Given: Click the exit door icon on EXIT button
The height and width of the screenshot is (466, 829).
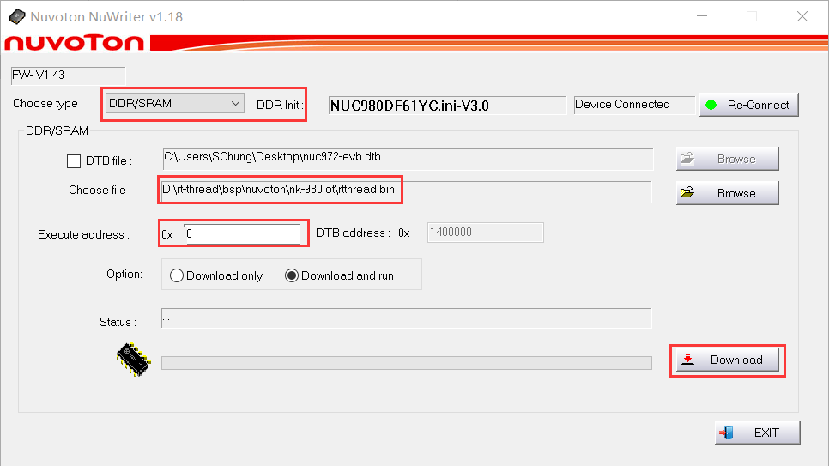Looking at the screenshot, I should (x=726, y=433).
